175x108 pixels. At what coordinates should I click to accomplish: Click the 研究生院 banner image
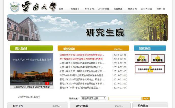coord(87,28)
